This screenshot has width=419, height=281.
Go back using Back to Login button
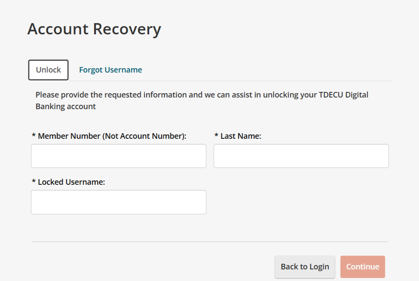[x=305, y=267]
